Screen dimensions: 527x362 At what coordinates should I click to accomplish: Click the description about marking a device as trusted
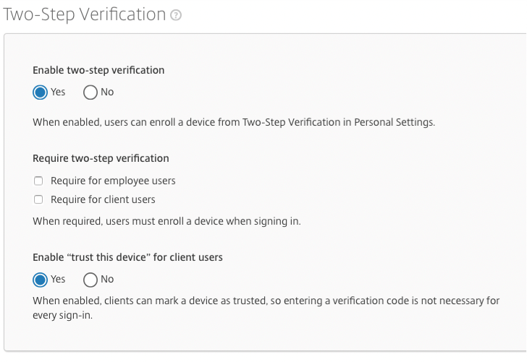pos(266,308)
